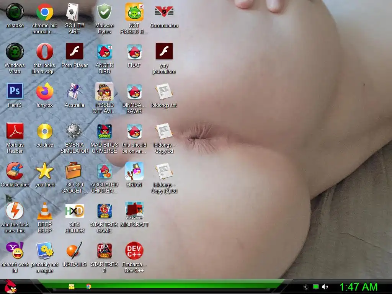The height and width of the screenshot is (294, 392).
Task: Open the 'probably not a rogue' gears icon
Action: tap(44, 250)
